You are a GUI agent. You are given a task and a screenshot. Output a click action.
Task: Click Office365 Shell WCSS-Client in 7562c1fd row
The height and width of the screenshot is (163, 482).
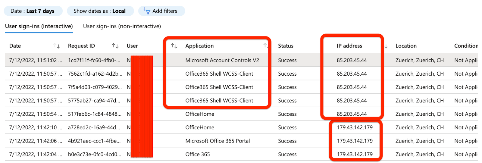tap(219, 74)
